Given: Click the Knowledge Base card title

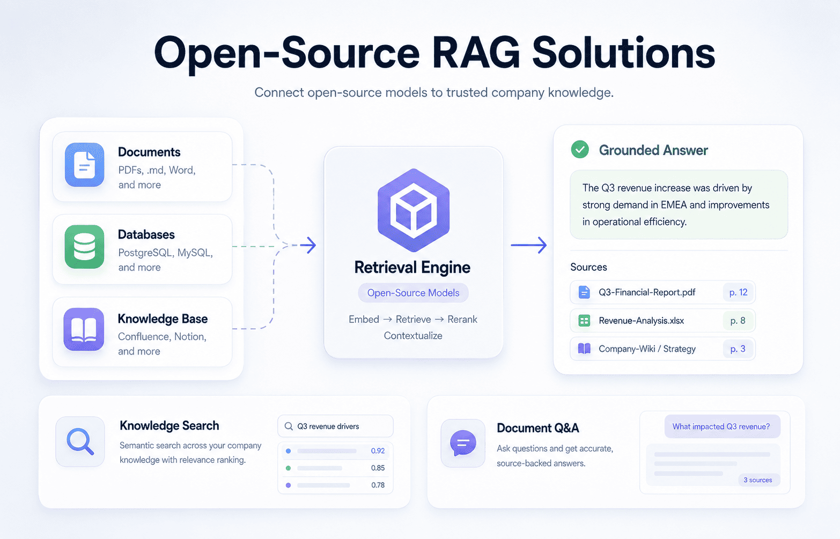Looking at the screenshot, I should coord(163,319).
